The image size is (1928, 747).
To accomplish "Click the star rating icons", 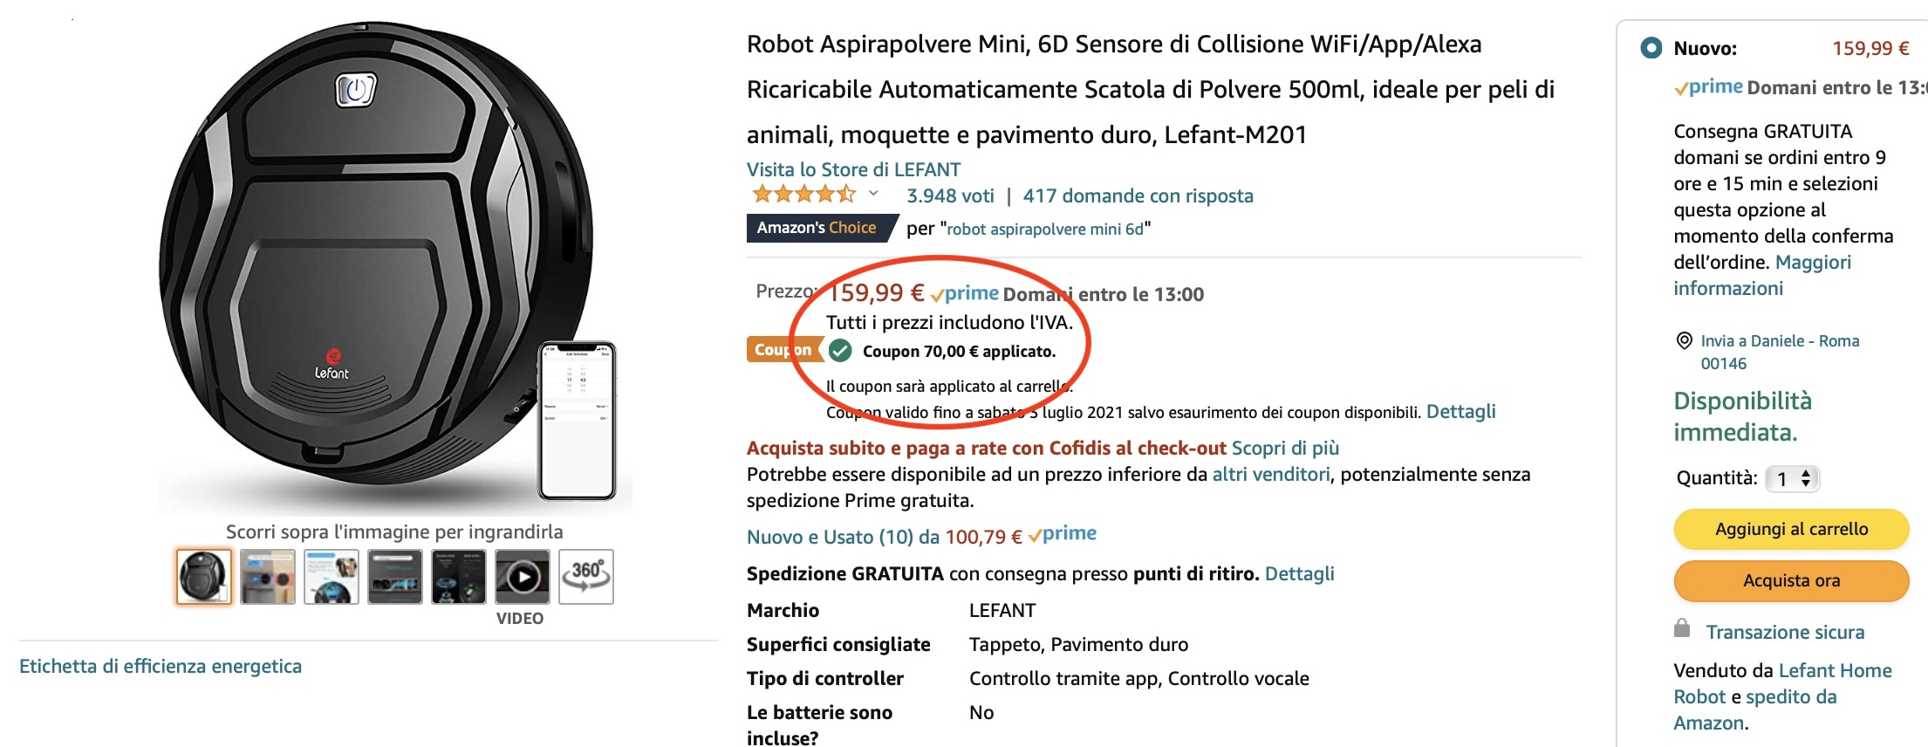I will tap(803, 195).
